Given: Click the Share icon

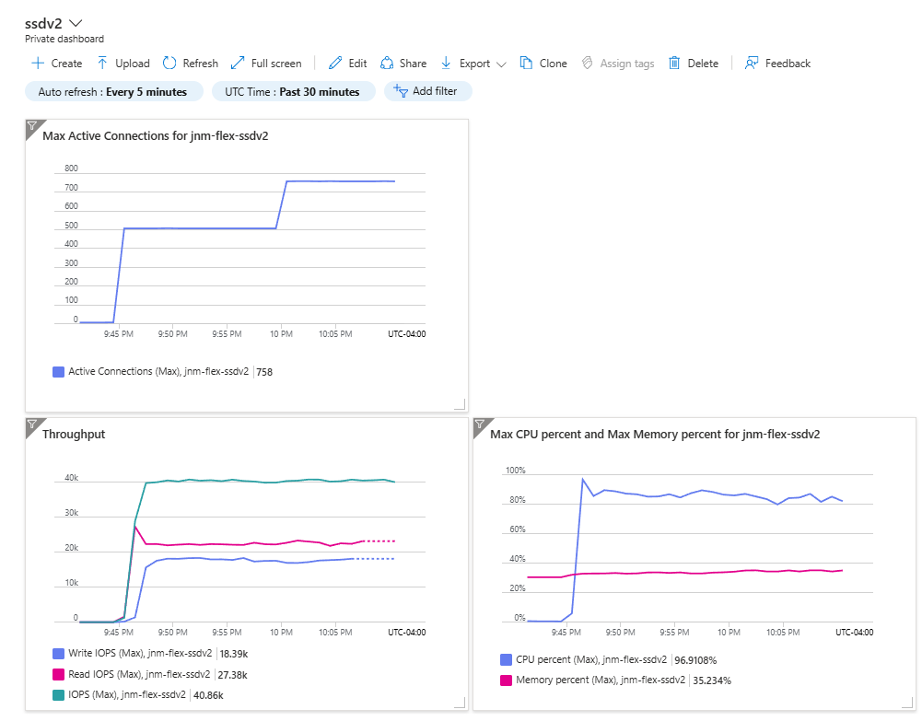Looking at the screenshot, I should 387,64.
